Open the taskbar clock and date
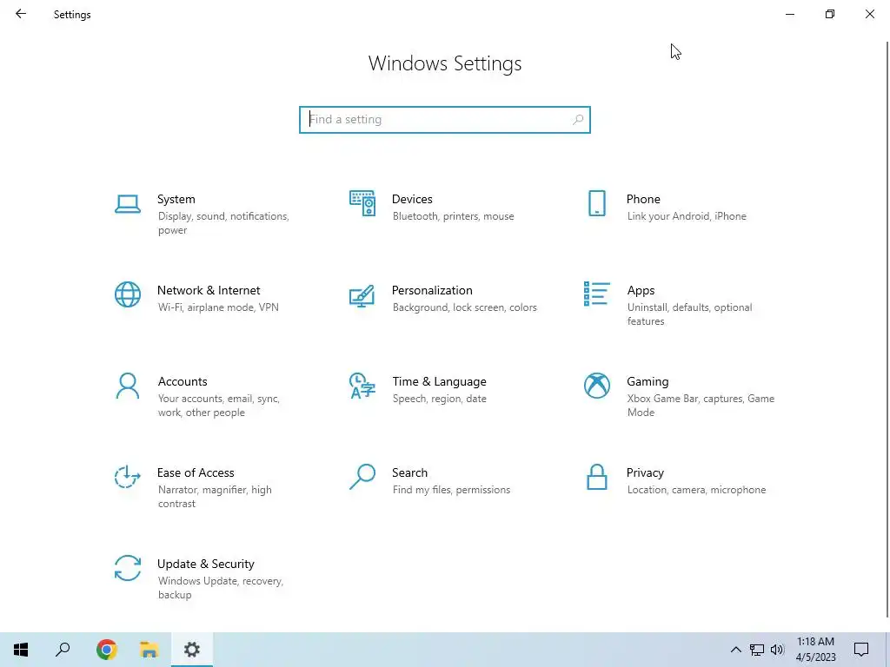This screenshot has height=667, width=890. [815, 650]
